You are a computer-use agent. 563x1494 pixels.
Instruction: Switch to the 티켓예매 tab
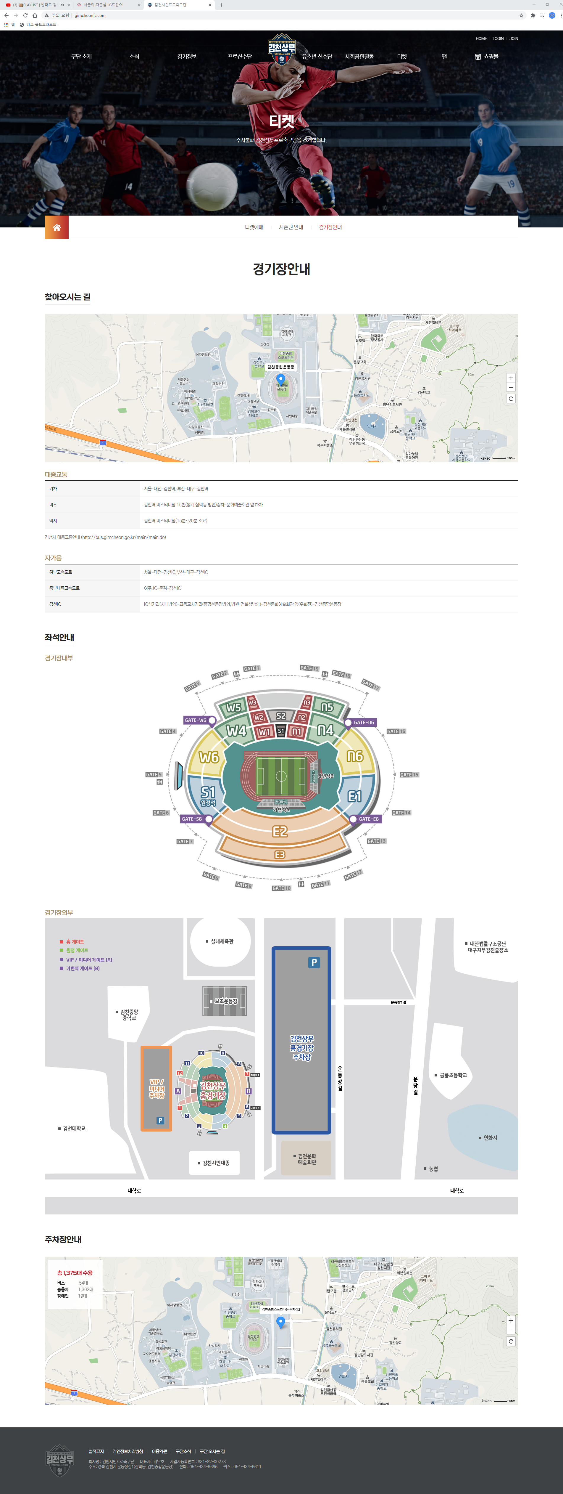tap(254, 227)
